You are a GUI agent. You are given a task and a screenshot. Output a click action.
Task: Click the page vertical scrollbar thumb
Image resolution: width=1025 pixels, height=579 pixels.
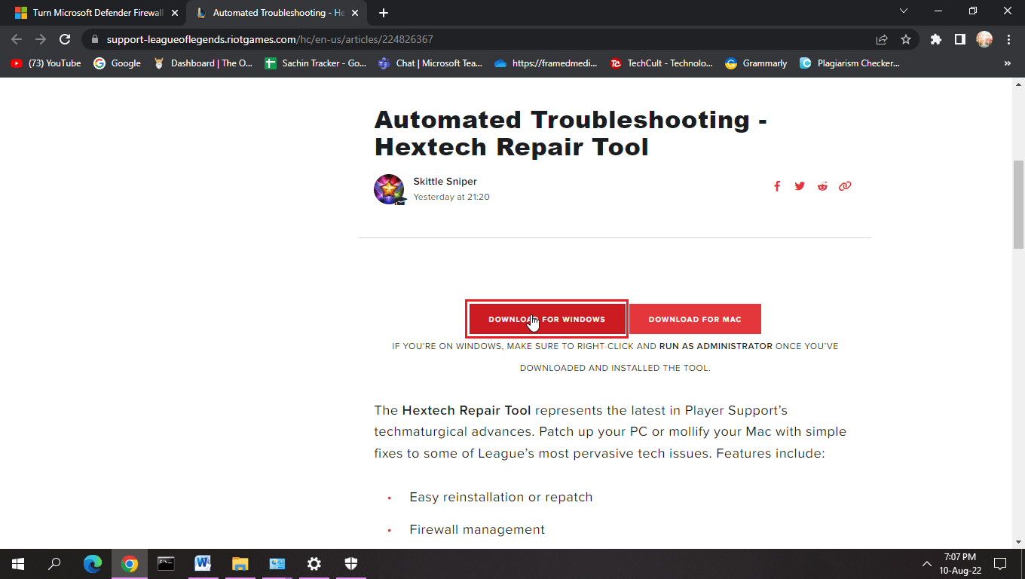(1018, 204)
